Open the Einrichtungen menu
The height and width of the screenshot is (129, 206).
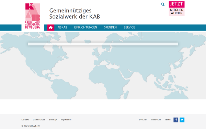85,28
